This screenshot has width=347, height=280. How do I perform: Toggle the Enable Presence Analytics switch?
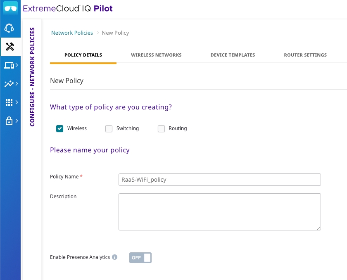tap(140, 258)
